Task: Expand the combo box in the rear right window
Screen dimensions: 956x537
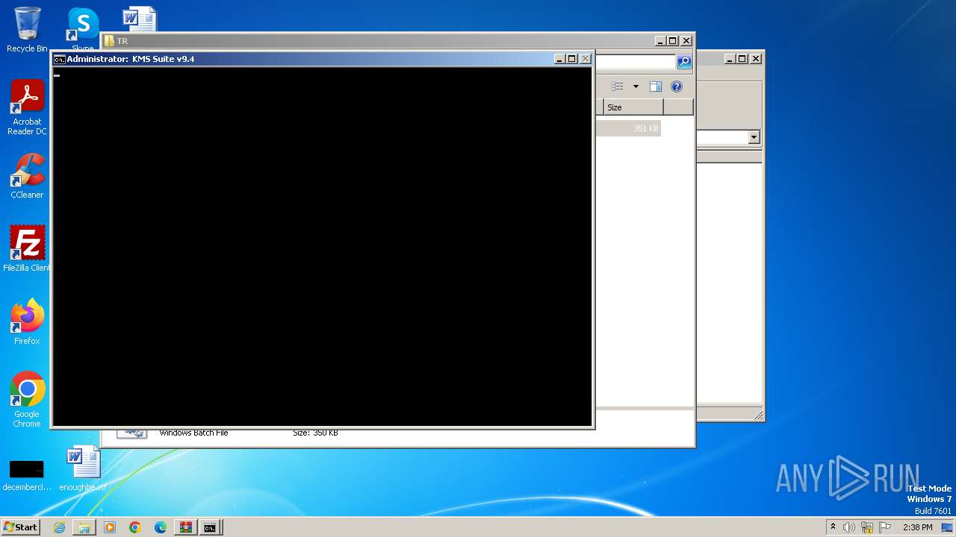Action: (754, 137)
